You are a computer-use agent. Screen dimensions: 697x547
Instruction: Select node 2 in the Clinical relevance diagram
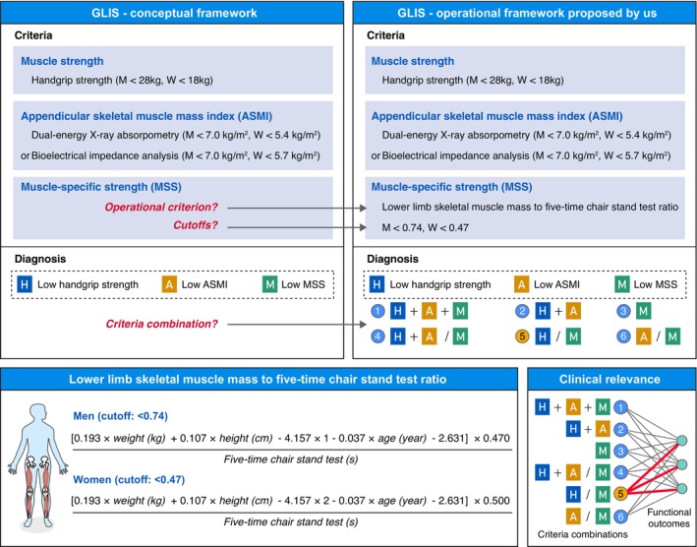(620, 429)
